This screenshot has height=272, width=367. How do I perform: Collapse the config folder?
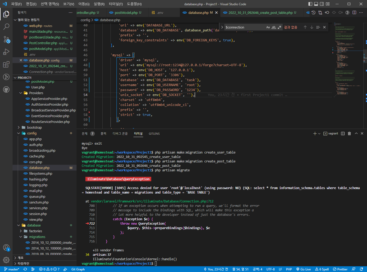tap(19, 133)
